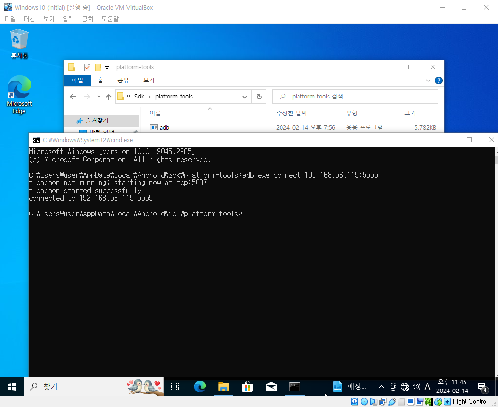Click the VirtualBox shared folders status icon
Screen dimensions: 498x407
point(401,401)
